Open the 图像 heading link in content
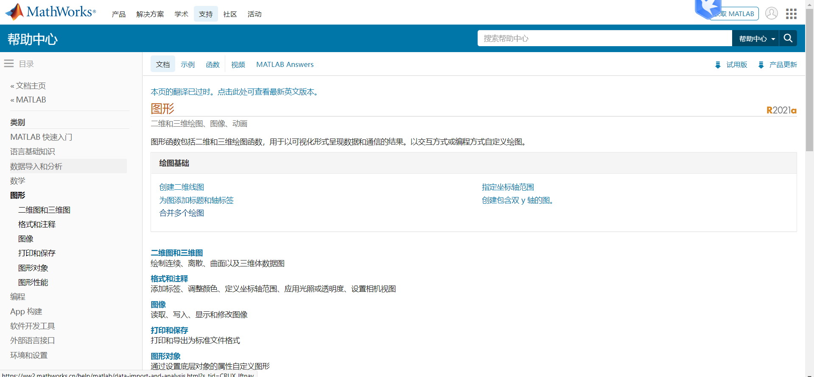The height and width of the screenshot is (377, 814). click(x=158, y=304)
